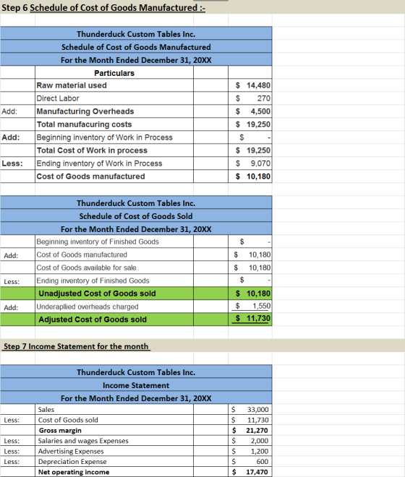Select Beginning inventory of Work in Process

pos(104,137)
